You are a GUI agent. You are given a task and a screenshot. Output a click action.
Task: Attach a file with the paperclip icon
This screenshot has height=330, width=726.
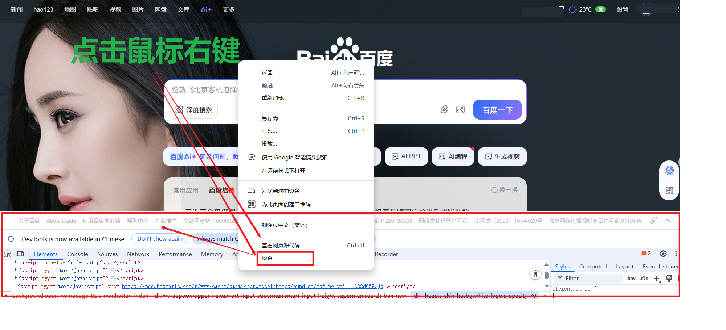click(x=444, y=109)
